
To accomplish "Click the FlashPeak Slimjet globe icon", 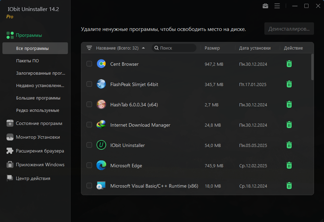I will tap(101, 84).
